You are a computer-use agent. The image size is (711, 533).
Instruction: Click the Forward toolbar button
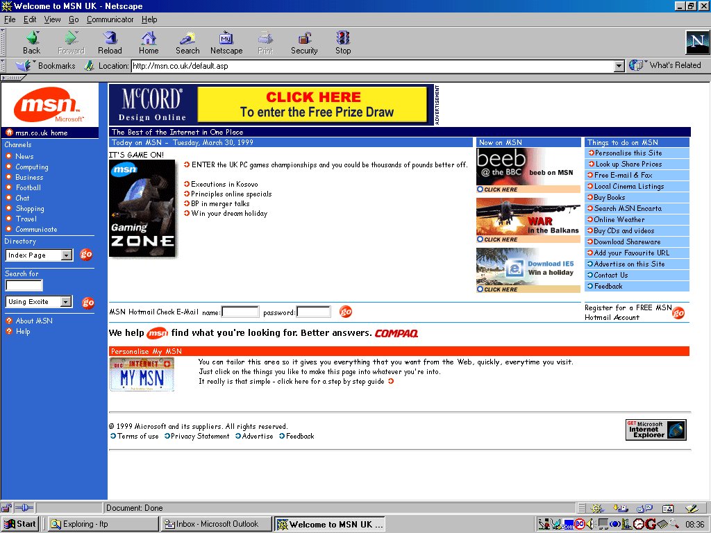click(x=72, y=42)
